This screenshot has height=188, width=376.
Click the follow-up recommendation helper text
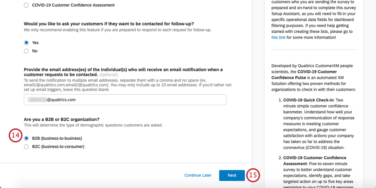(x=118, y=30)
